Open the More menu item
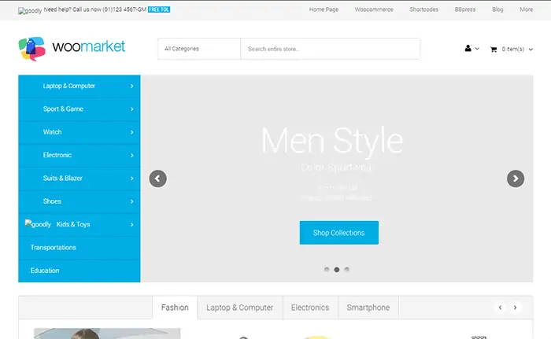The image size is (551, 339). pyautogui.click(x=526, y=9)
